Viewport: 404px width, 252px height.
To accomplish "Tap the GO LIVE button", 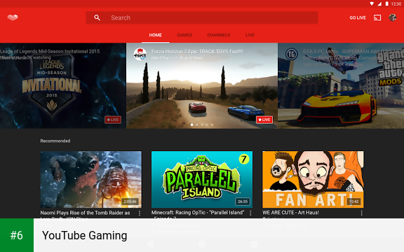I will [x=358, y=17].
